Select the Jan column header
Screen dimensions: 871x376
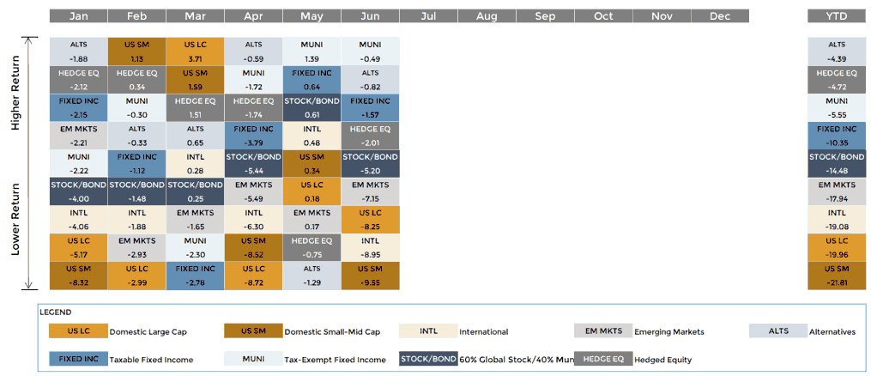(78, 16)
